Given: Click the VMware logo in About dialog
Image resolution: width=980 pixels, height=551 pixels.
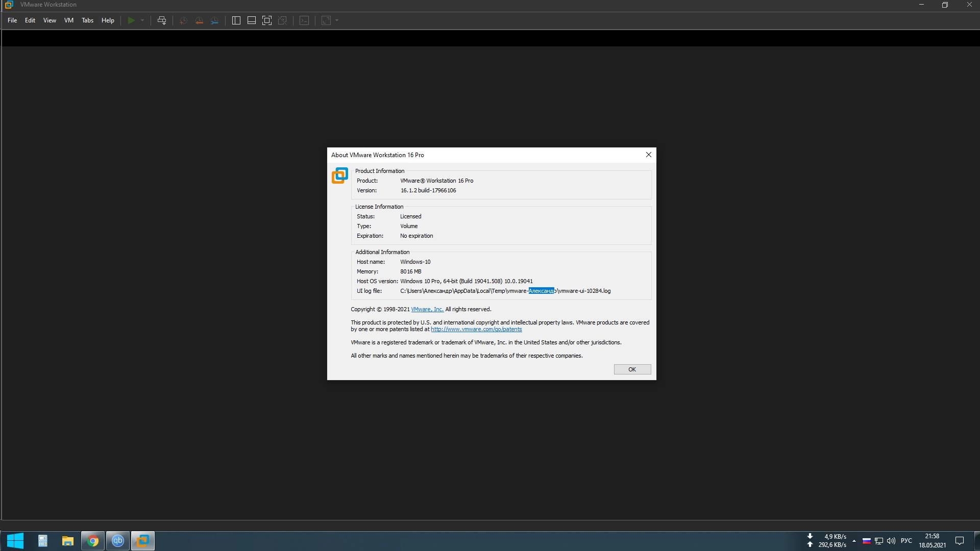Looking at the screenshot, I should 340,176.
